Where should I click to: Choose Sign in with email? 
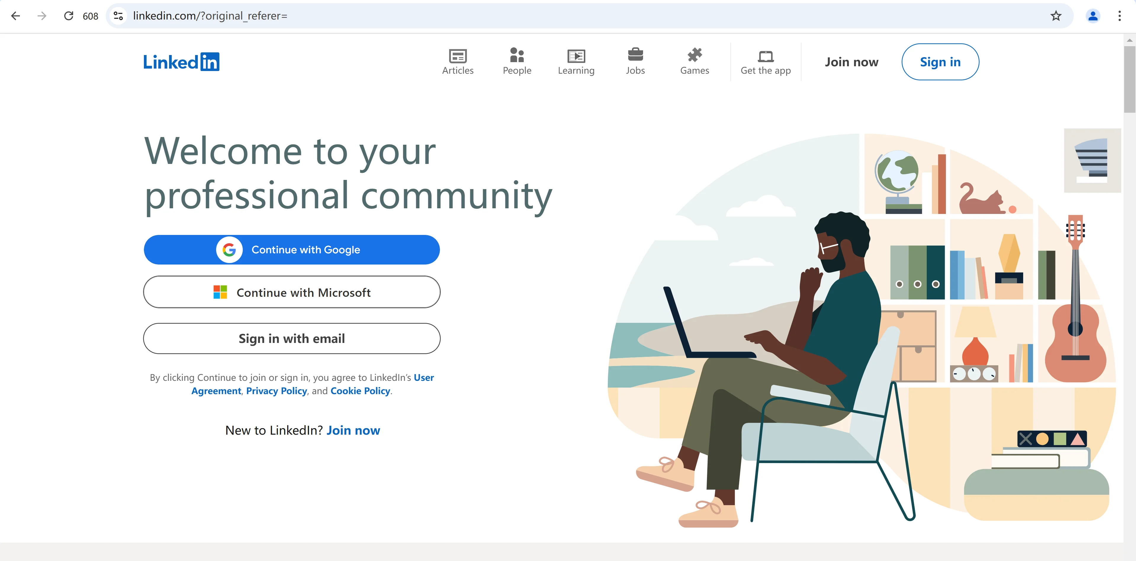(x=292, y=338)
